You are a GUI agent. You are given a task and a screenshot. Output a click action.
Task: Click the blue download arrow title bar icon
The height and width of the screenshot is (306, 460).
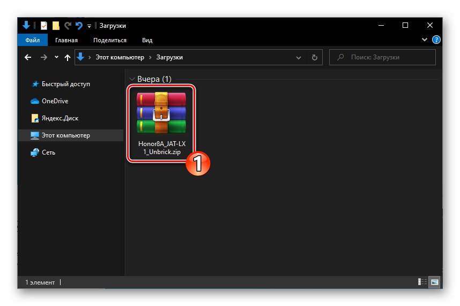[x=26, y=26]
